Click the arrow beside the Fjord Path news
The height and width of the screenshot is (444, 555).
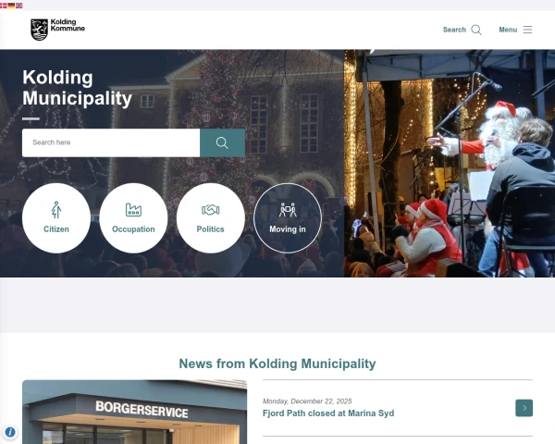pos(524,408)
